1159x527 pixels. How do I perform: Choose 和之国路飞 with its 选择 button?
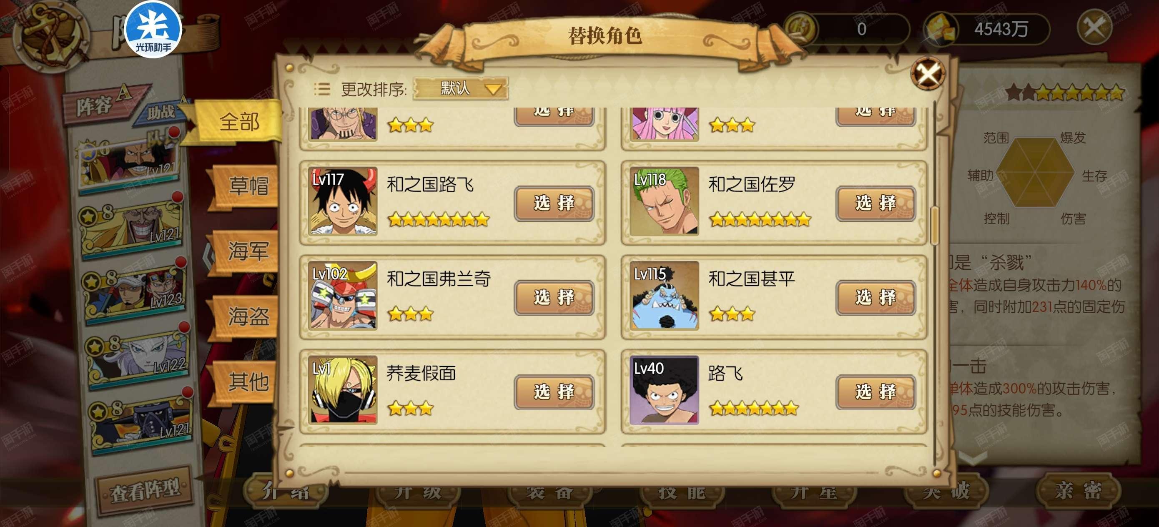(x=554, y=203)
